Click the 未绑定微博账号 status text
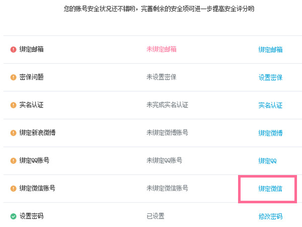302x227 pixels. pyautogui.click(x=167, y=133)
